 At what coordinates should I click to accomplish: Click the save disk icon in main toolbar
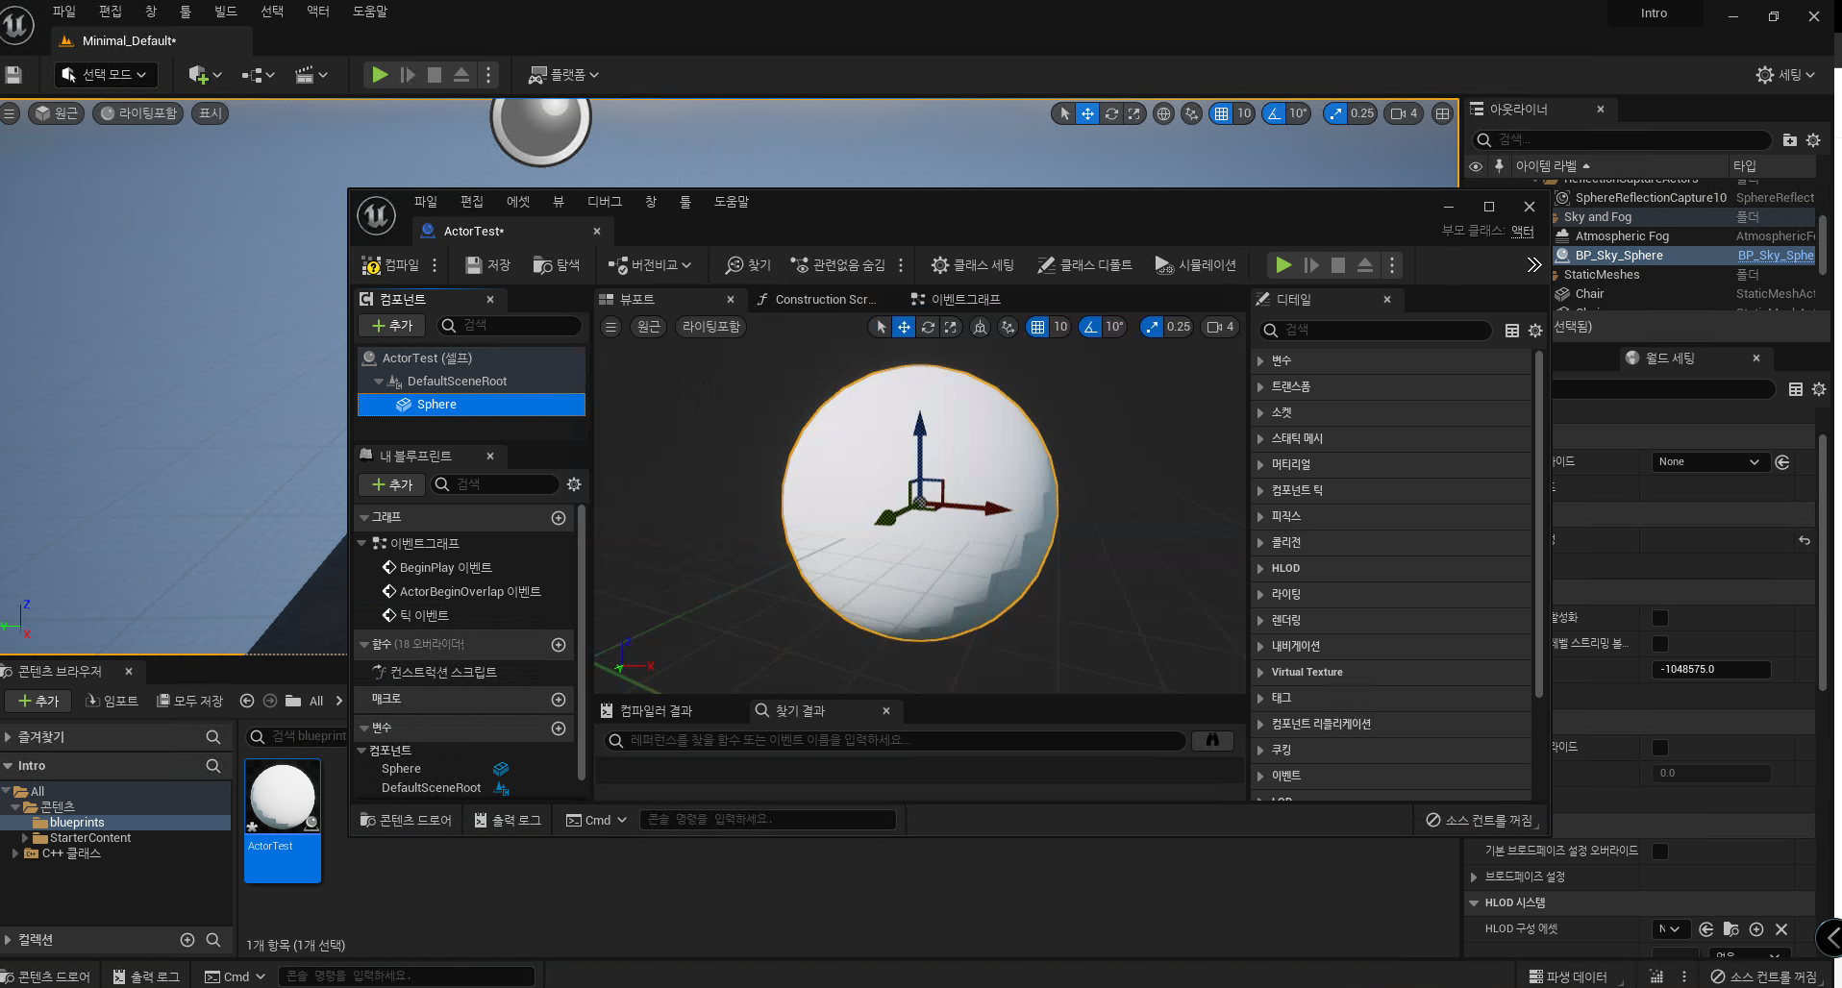(13, 75)
